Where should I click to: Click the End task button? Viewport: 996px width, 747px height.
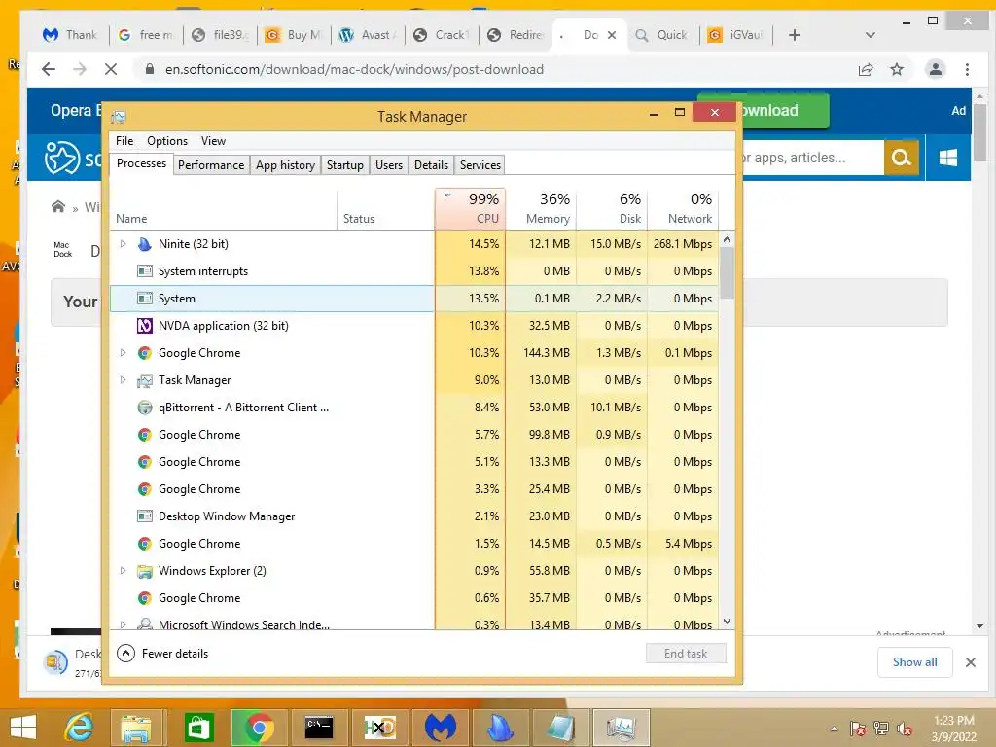(x=686, y=653)
